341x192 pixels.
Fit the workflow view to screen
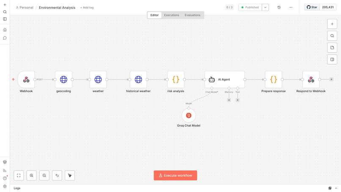coord(19,176)
